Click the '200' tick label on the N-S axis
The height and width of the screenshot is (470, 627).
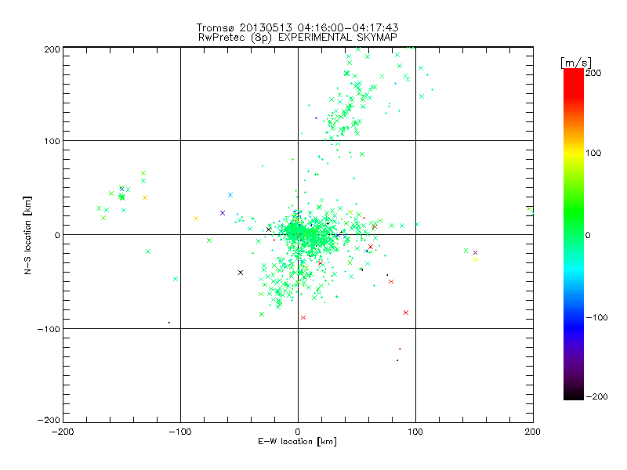tap(52, 49)
